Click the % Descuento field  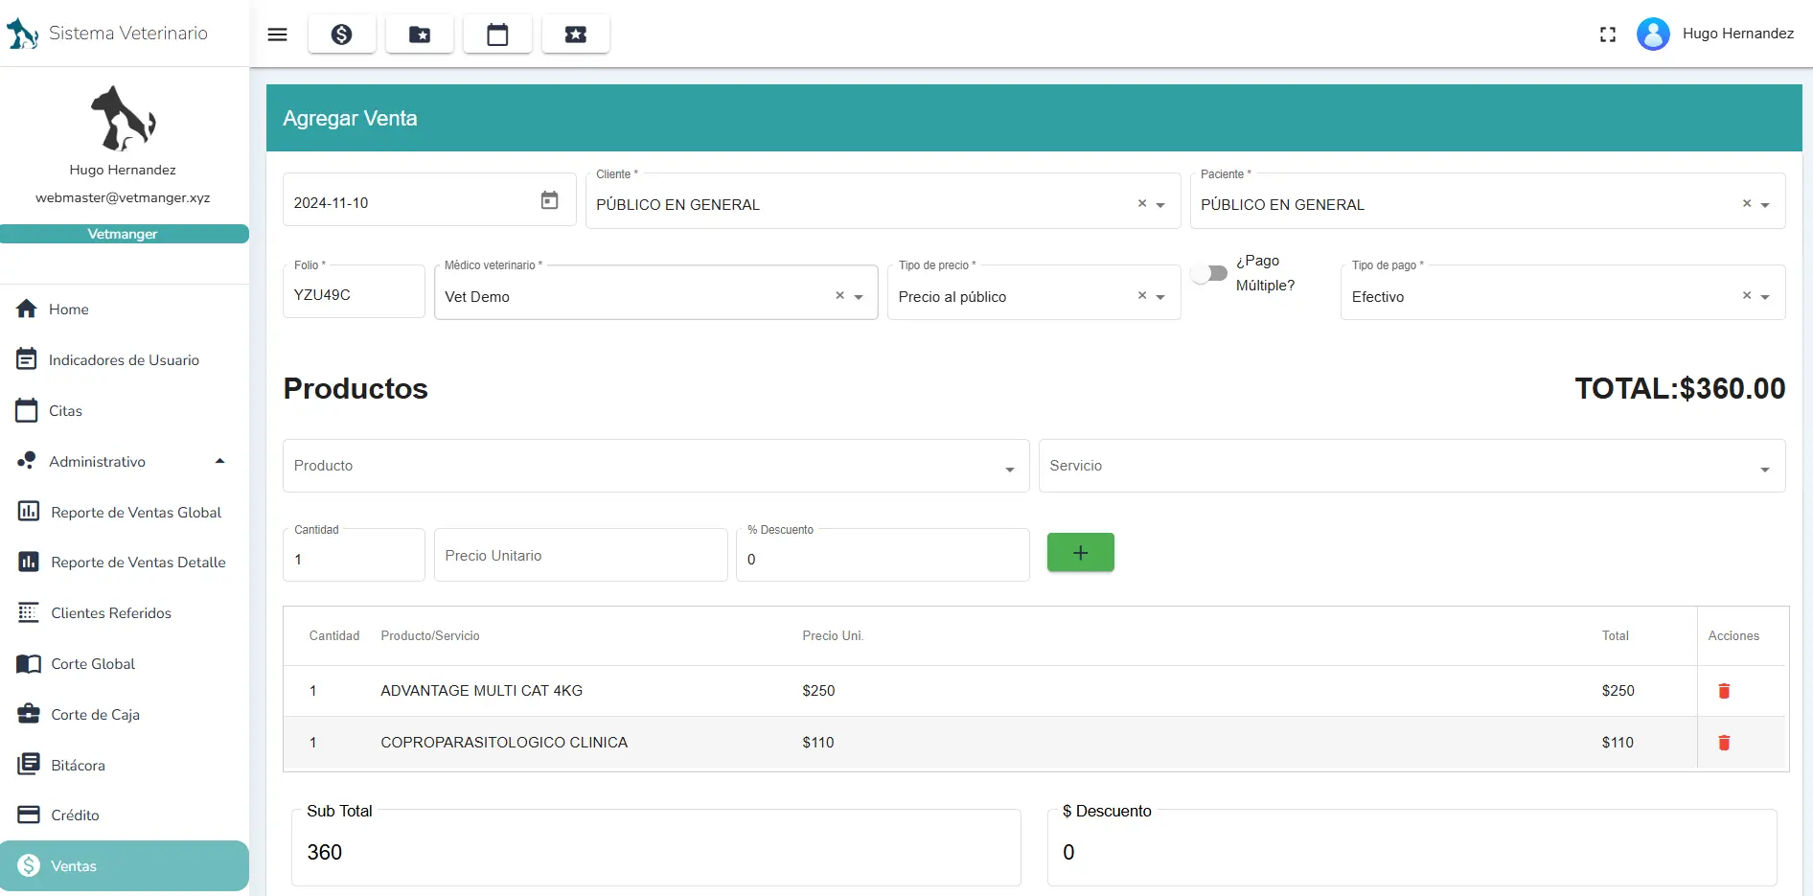883,557
